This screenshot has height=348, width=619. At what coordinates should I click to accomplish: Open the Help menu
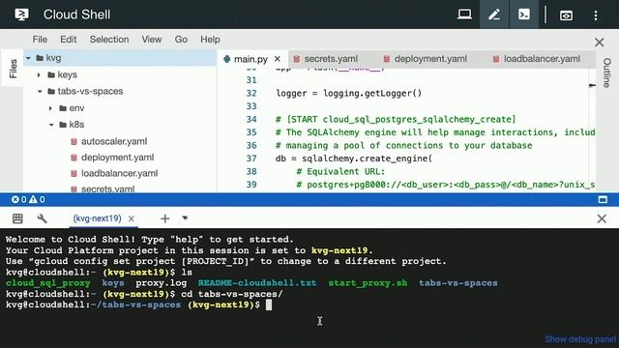210,40
